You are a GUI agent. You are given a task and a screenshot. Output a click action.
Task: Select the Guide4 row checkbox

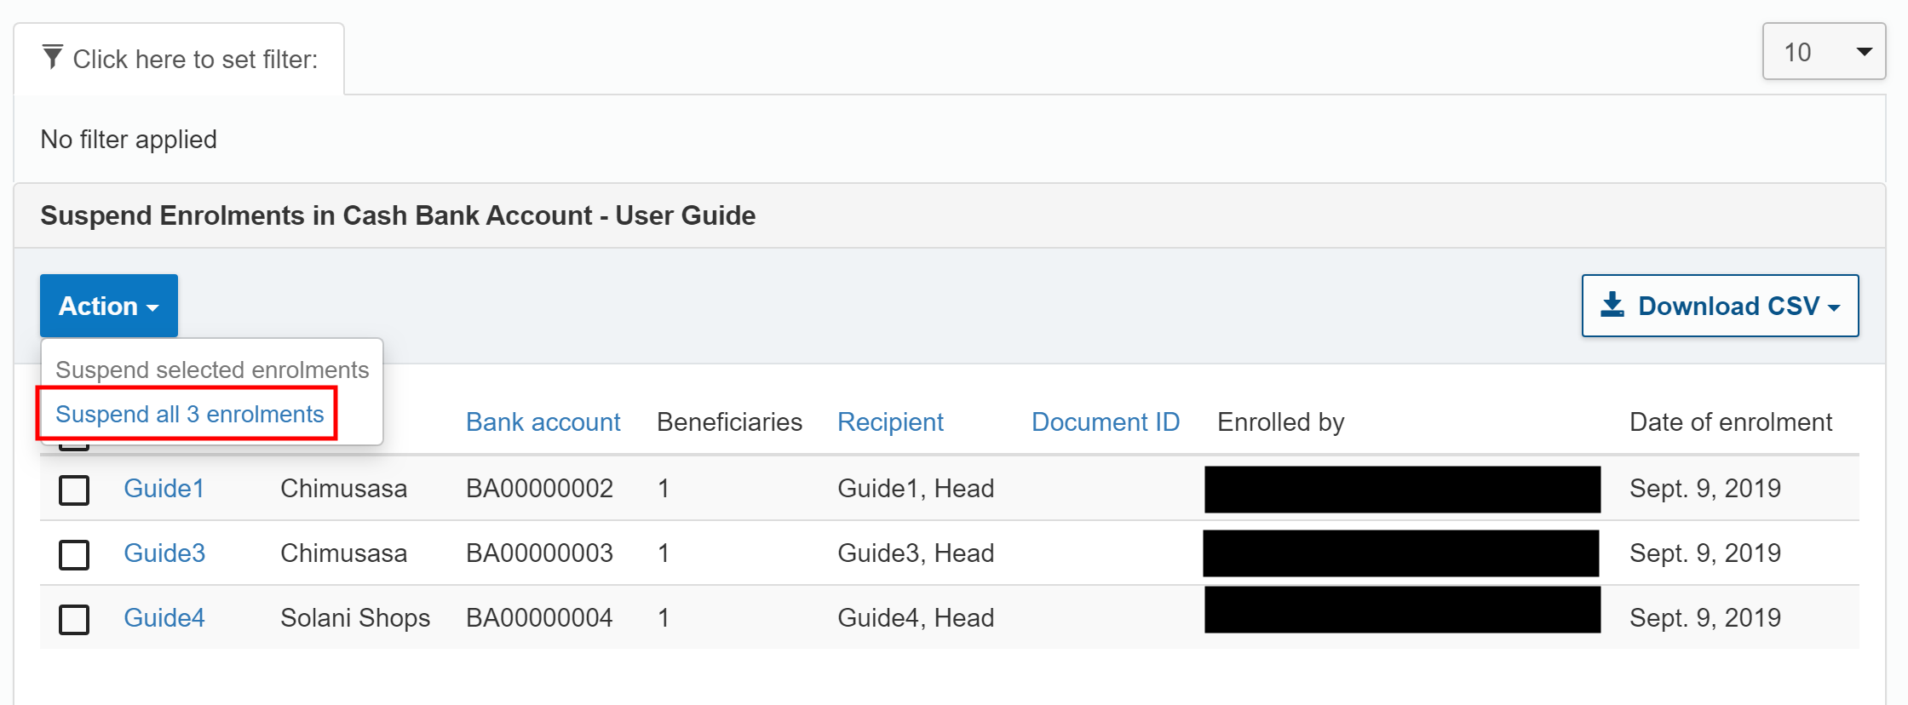pyautogui.click(x=74, y=619)
